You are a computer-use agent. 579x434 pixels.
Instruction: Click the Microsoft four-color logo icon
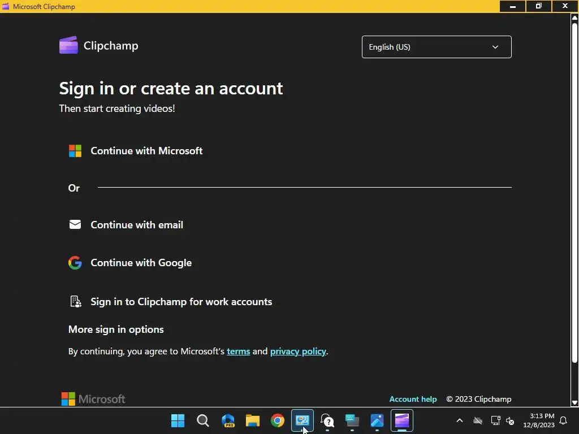75,150
